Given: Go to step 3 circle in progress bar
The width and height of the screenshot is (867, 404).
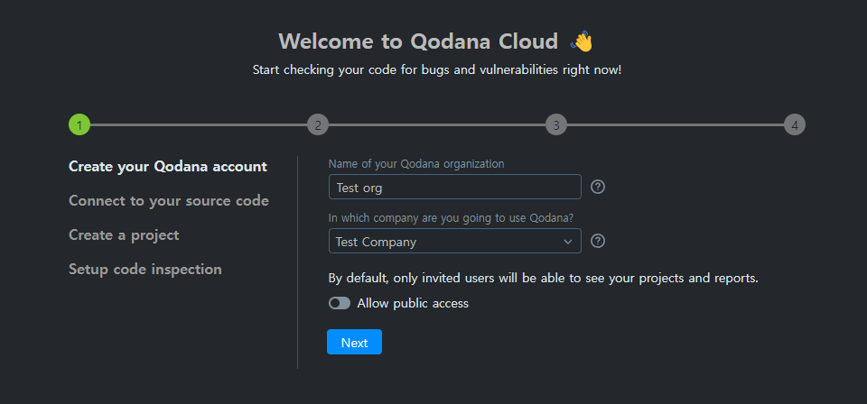Looking at the screenshot, I should click(556, 125).
